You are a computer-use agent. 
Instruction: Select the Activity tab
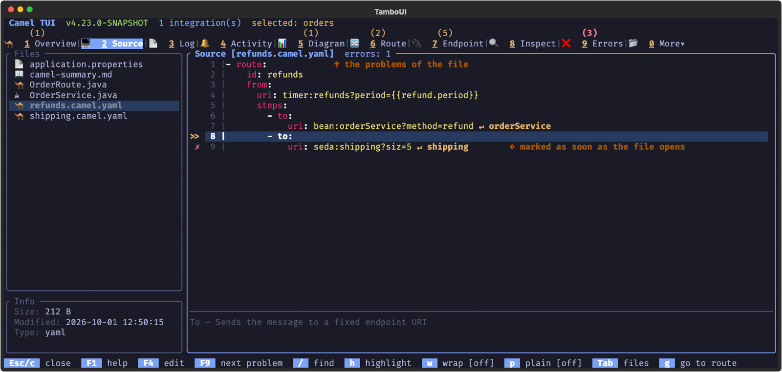point(246,43)
